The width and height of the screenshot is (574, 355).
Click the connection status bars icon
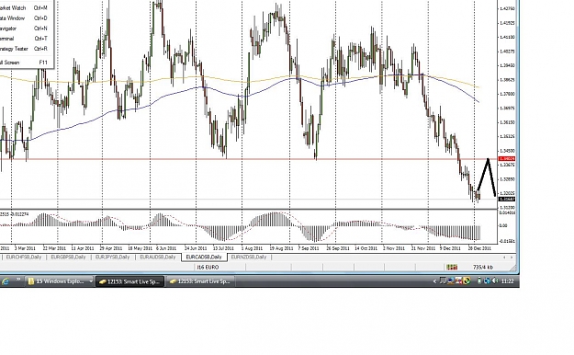452,267
